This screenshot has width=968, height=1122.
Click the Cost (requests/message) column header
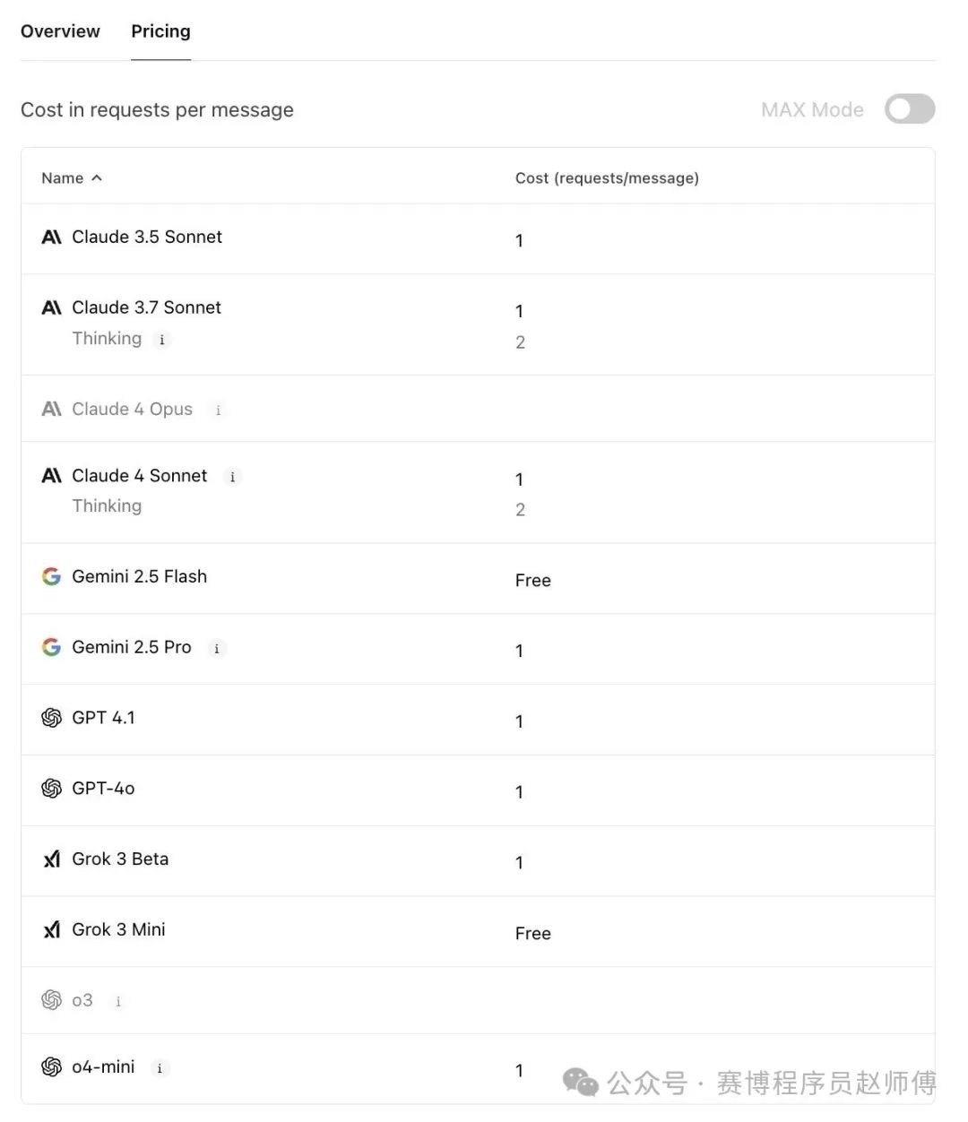coord(607,178)
